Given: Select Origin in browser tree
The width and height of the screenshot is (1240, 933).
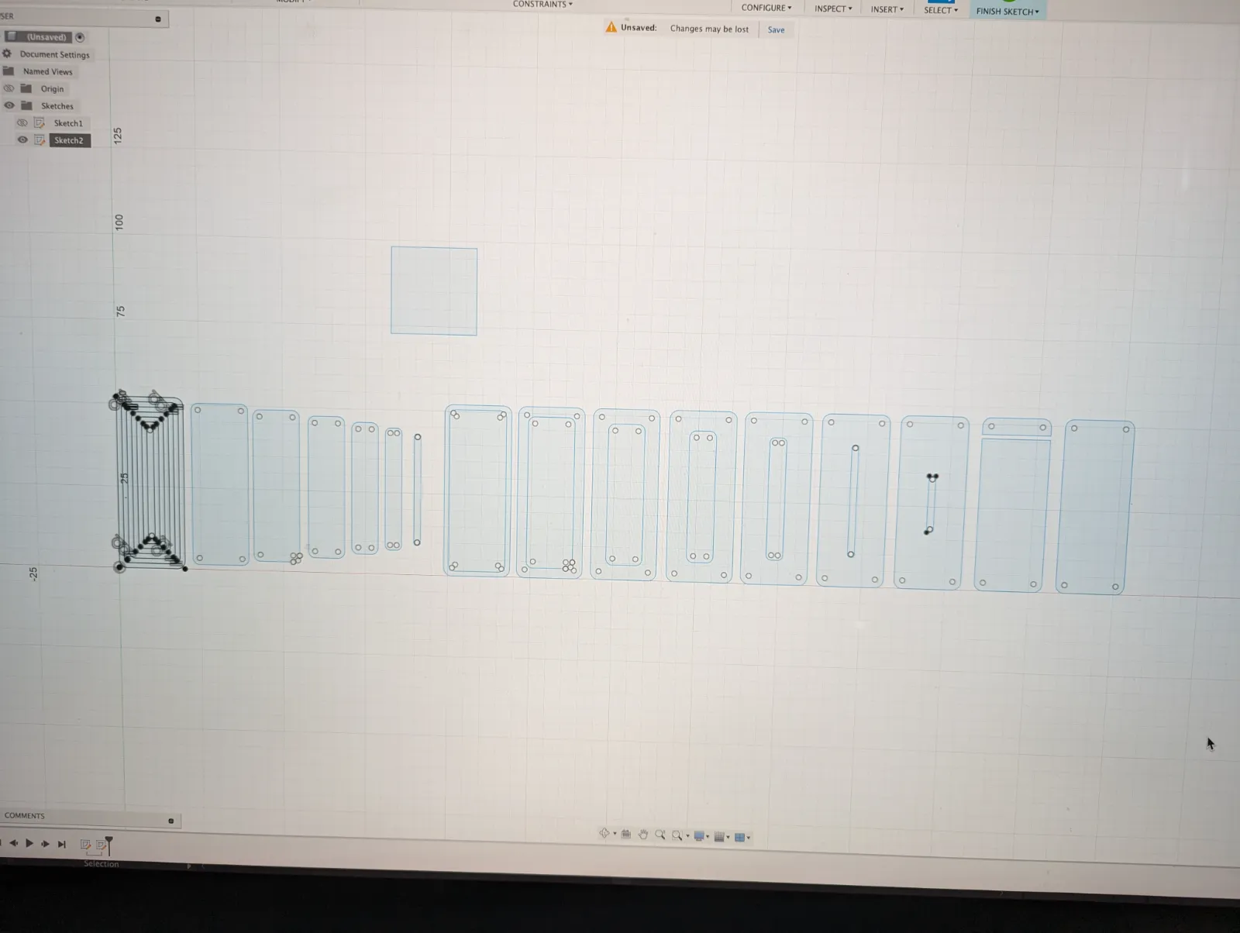Looking at the screenshot, I should pyautogui.click(x=52, y=88).
